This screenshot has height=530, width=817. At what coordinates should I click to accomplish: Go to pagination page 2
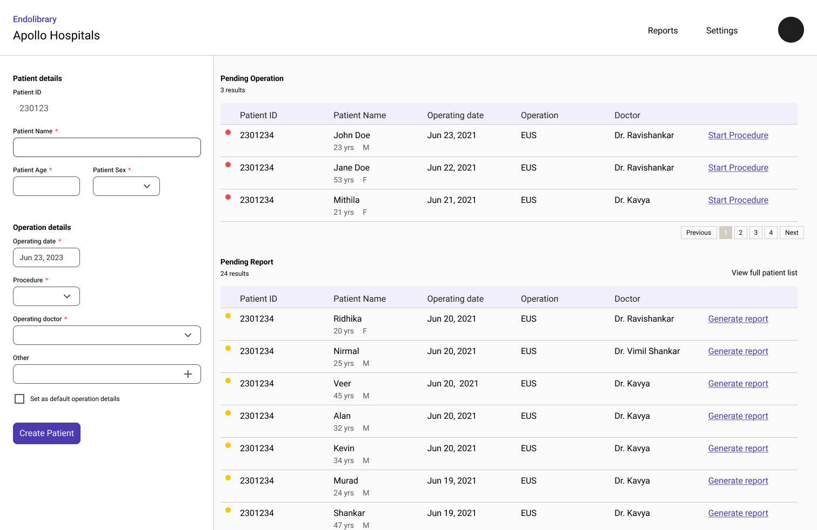tap(741, 233)
